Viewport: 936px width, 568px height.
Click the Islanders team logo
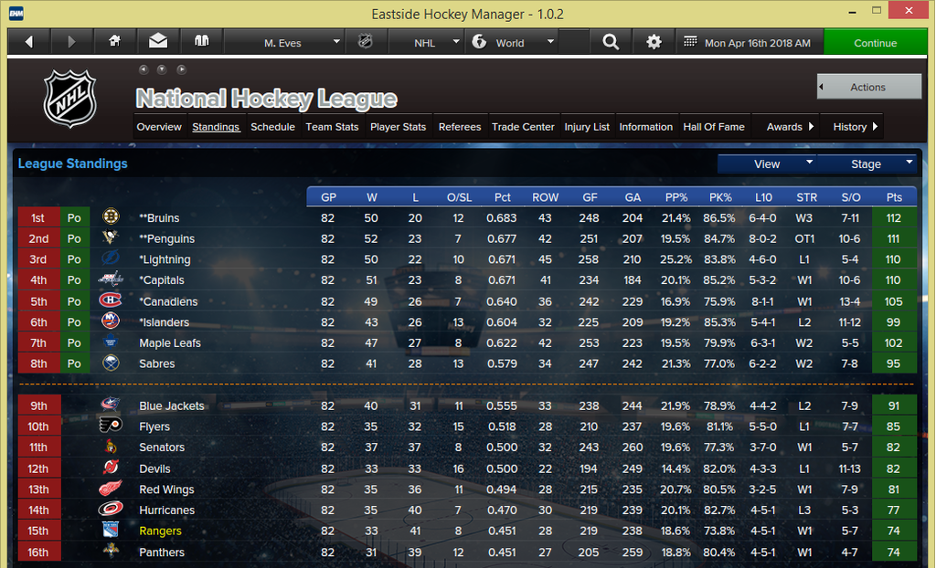click(111, 321)
